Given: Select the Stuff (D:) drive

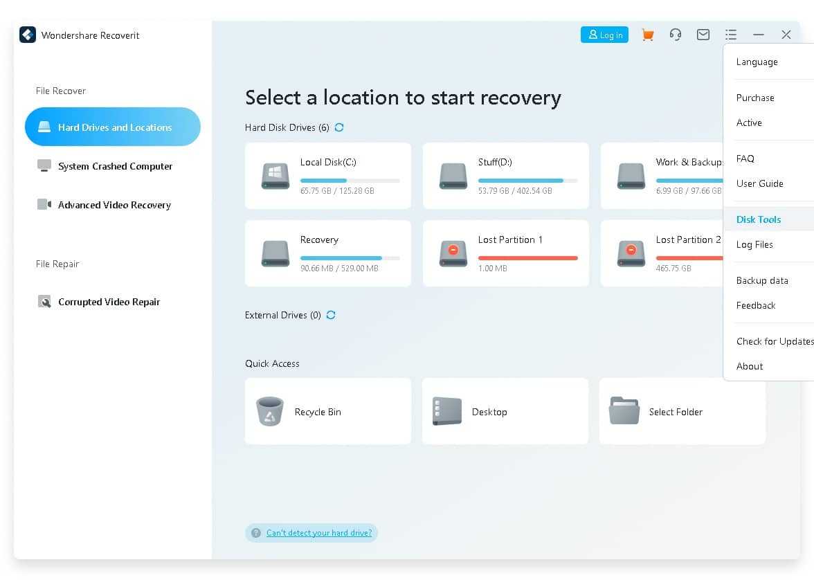Looking at the screenshot, I should click(x=505, y=176).
